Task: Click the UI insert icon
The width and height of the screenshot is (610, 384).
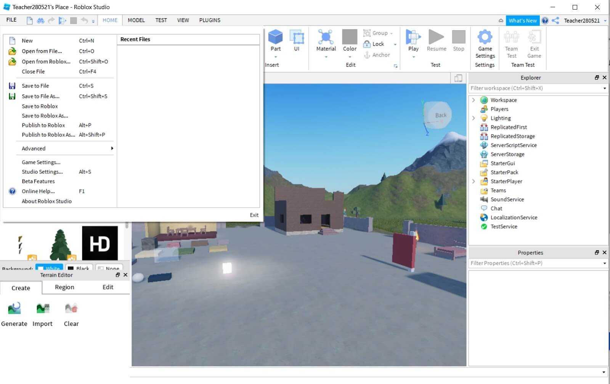Action: point(297,38)
